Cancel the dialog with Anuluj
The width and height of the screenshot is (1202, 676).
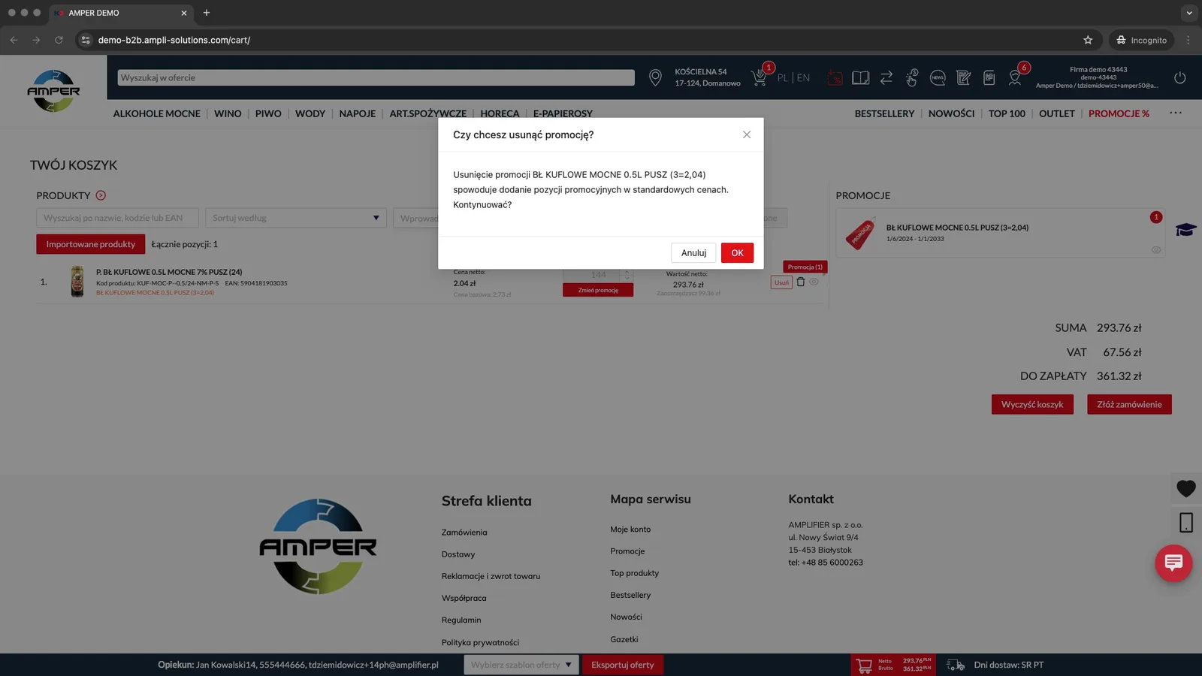coord(693,253)
